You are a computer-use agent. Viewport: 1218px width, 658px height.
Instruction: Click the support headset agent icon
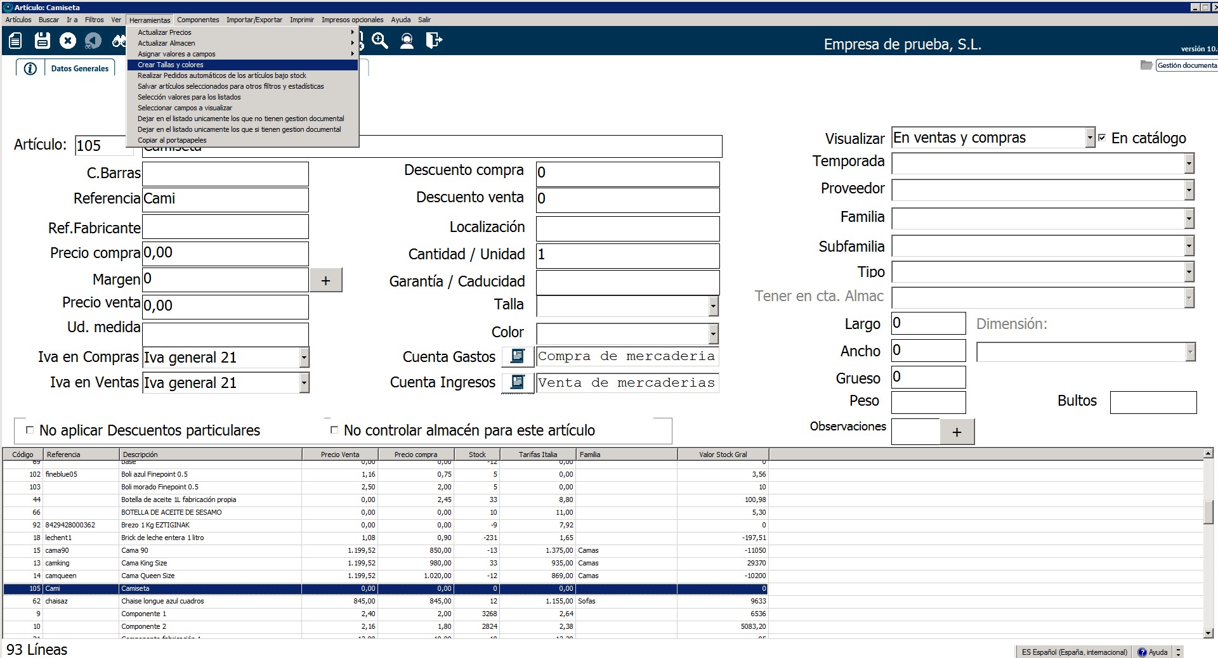407,41
